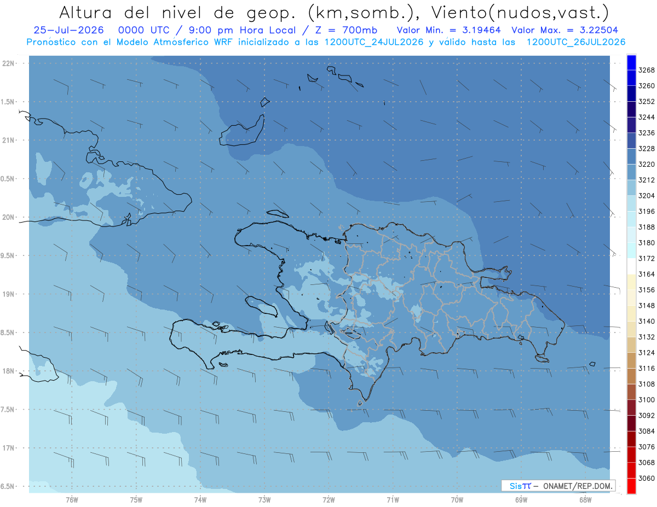Image resolution: width=657 pixels, height=507 pixels.
Task: Click the 73W longitude axis label
Action: pyautogui.click(x=264, y=500)
